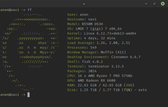Click the 'Processes: 549' line
168x107 pixels.
point(82,48)
